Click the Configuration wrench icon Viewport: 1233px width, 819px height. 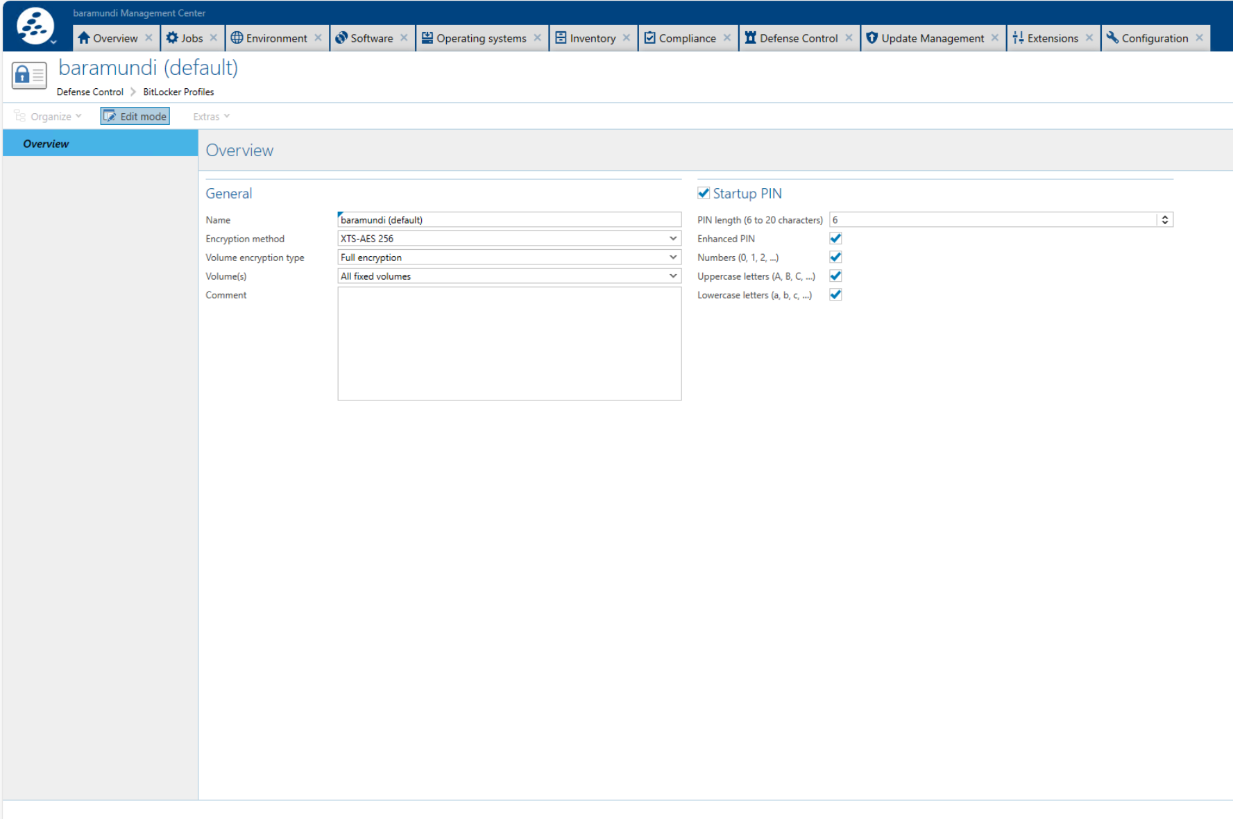[1112, 38]
